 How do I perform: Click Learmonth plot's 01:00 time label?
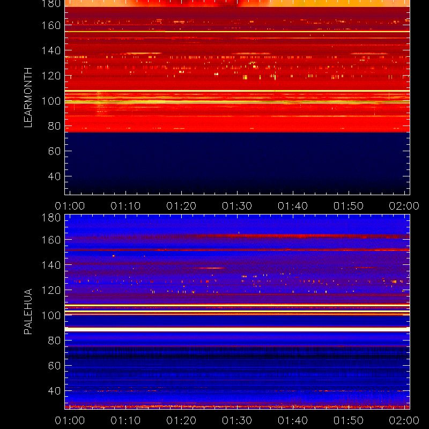pos(70,206)
